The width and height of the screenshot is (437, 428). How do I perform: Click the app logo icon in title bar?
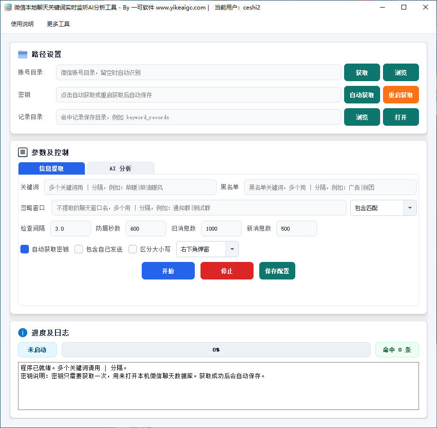click(x=8, y=7)
